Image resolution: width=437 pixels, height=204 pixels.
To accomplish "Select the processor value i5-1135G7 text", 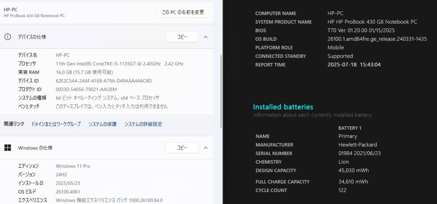I will 120,64.
